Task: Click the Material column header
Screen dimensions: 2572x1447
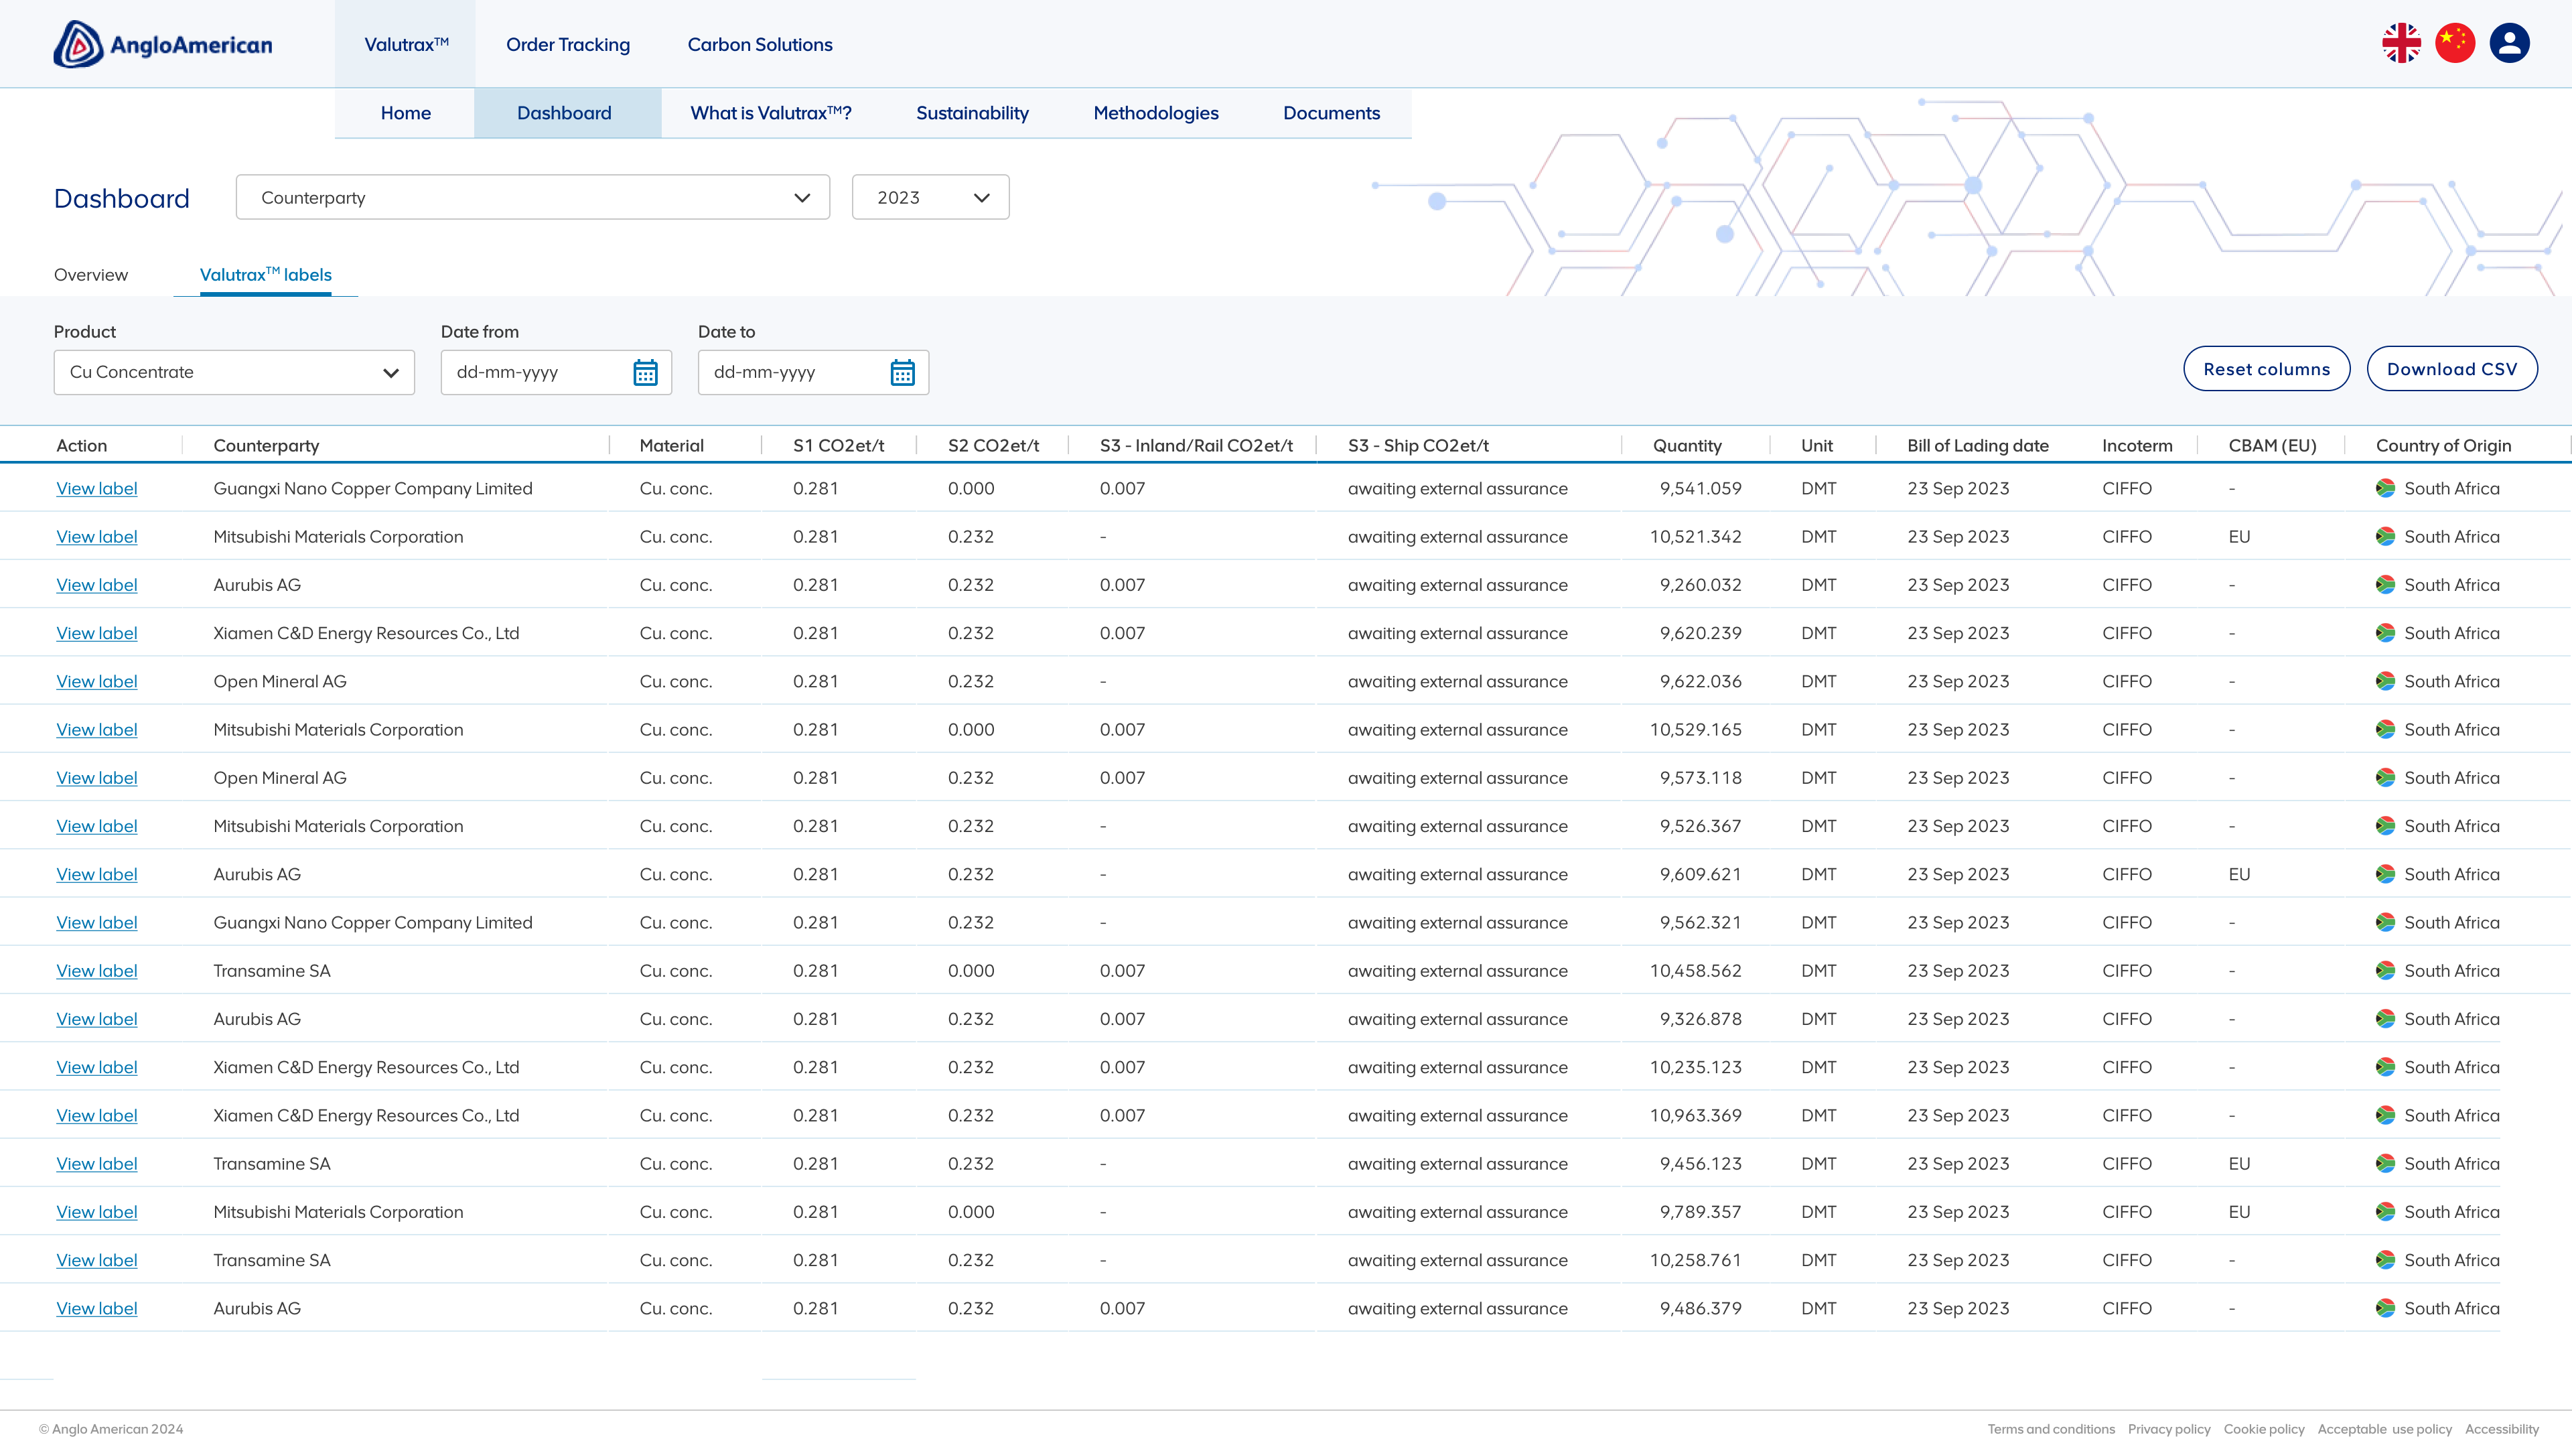Action: tap(672, 445)
